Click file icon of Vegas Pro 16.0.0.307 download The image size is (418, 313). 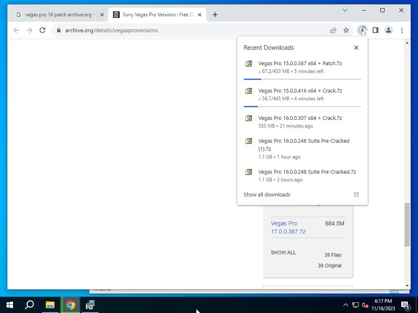[249, 118]
